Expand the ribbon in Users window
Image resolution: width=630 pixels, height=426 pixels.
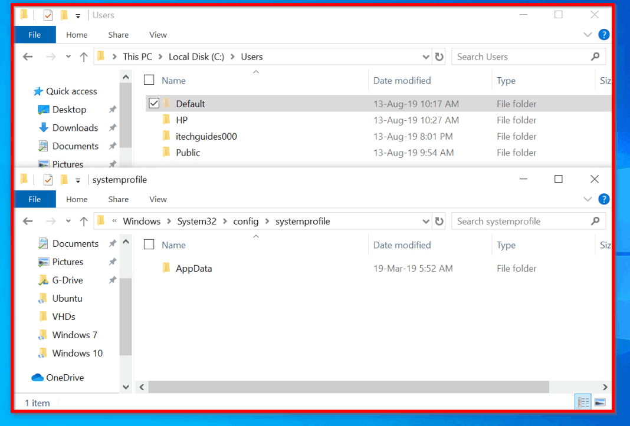pos(588,35)
